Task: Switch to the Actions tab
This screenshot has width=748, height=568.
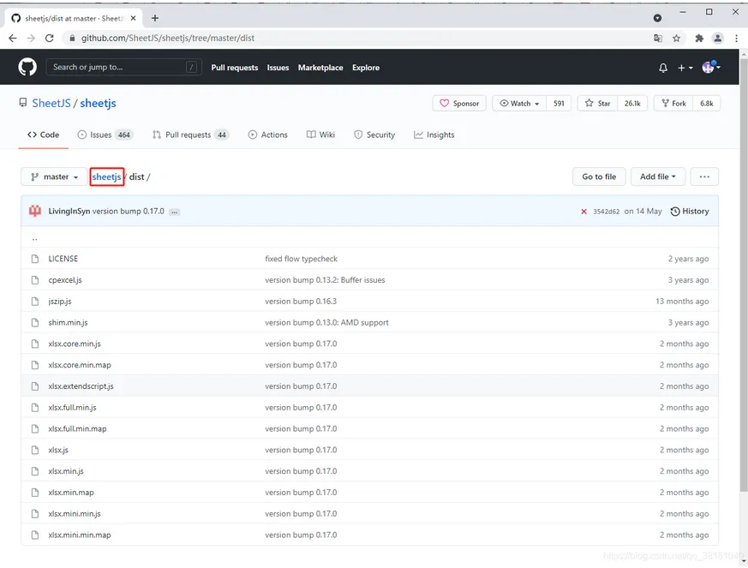Action: [267, 135]
